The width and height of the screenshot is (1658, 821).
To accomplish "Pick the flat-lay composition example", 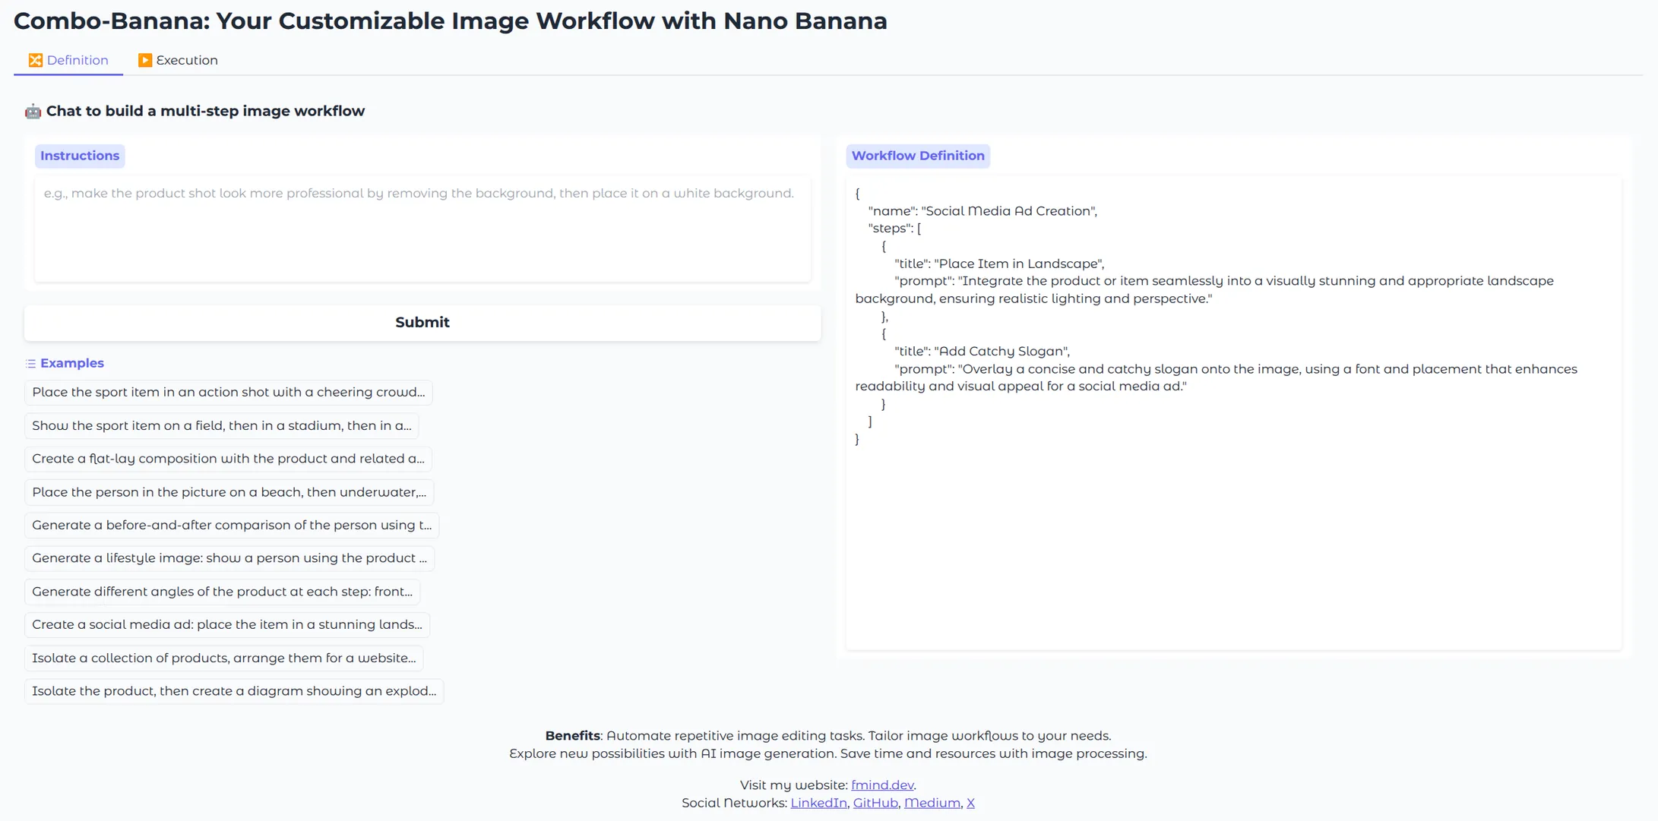I will 229,458.
